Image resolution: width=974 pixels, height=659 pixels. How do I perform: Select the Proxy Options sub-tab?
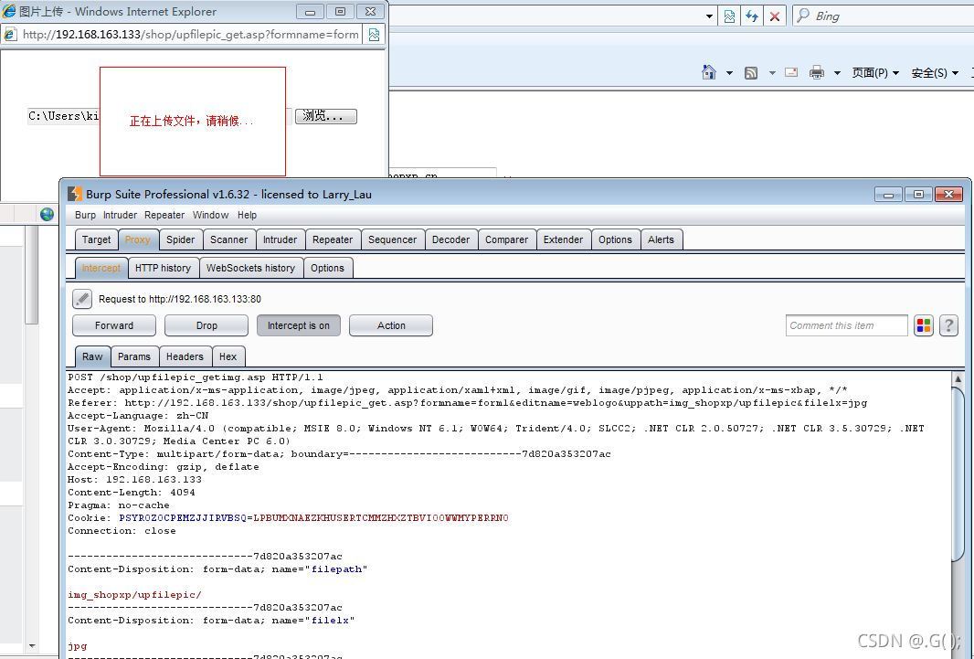click(x=327, y=269)
